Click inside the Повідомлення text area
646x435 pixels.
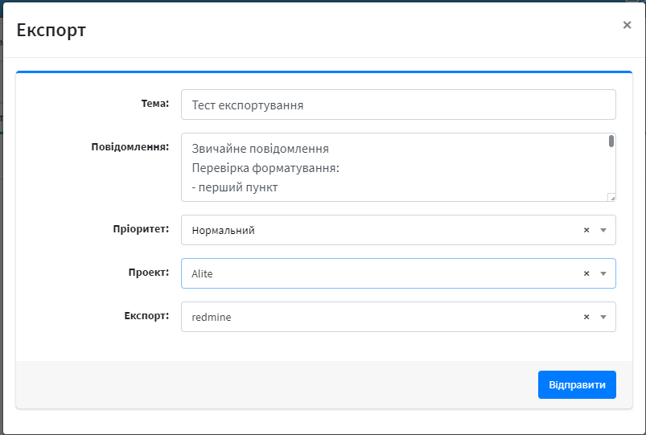(393, 167)
